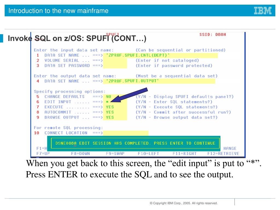Click output data set field 'ZPROF.SPUFI.OUTPUT'
Viewport: 280px width, 210px height.
pos(159,81)
